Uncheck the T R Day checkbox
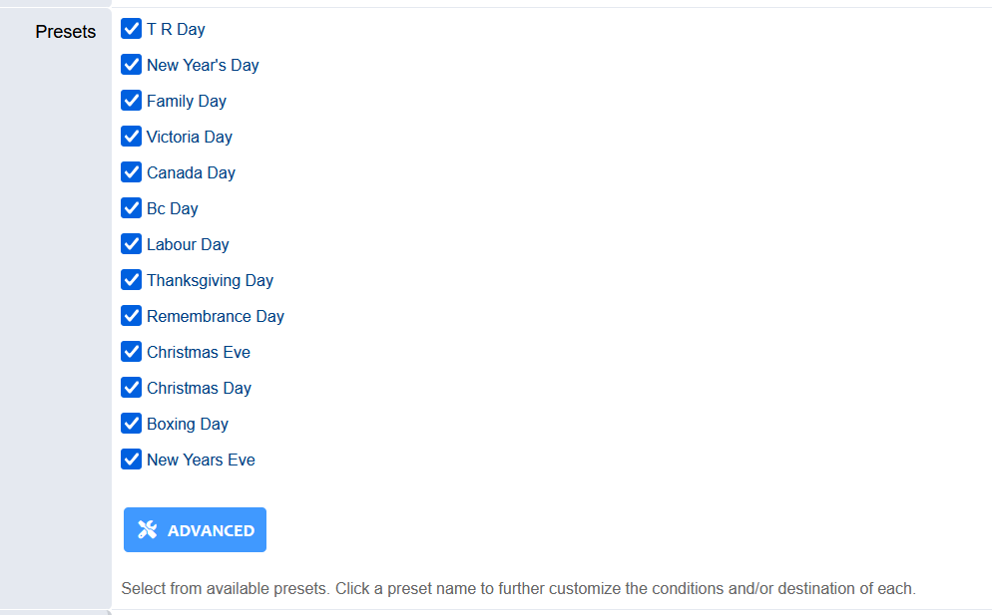 point(131,29)
